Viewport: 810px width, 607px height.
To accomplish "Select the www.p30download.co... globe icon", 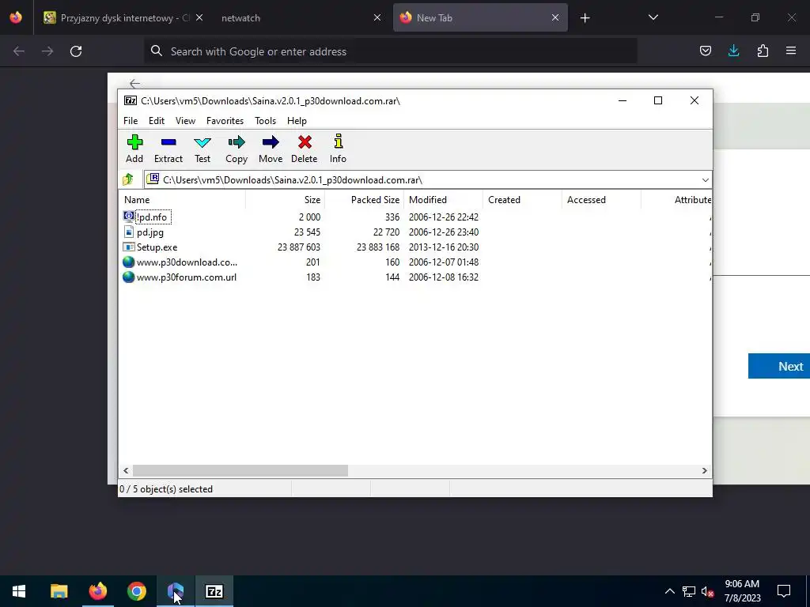I will [129, 262].
